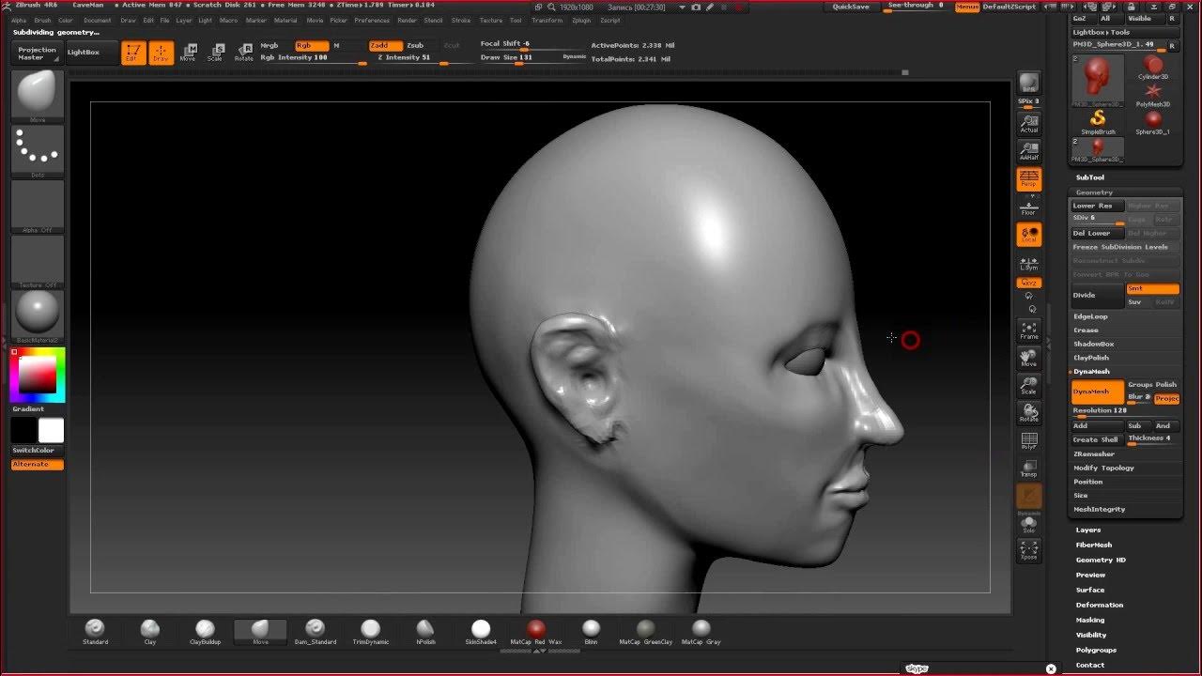Expand the ZRemesher section
The height and width of the screenshot is (676, 1202).
point(1094,453)
